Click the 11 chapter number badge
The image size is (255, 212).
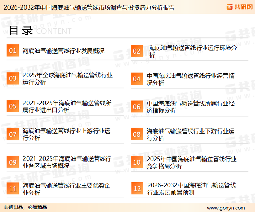pos(13,189)
